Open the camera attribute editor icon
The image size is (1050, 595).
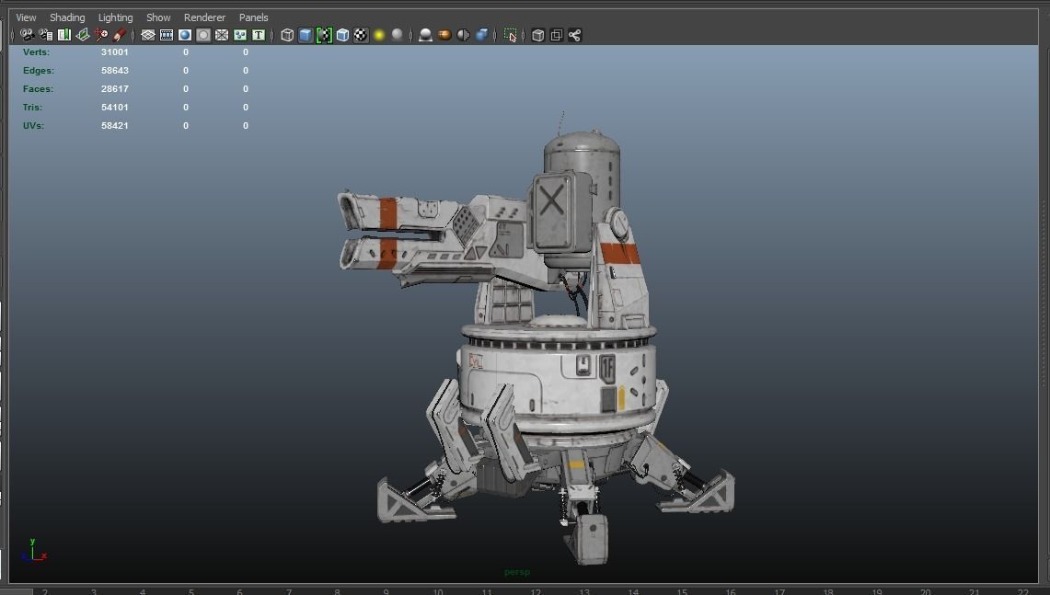45,35
